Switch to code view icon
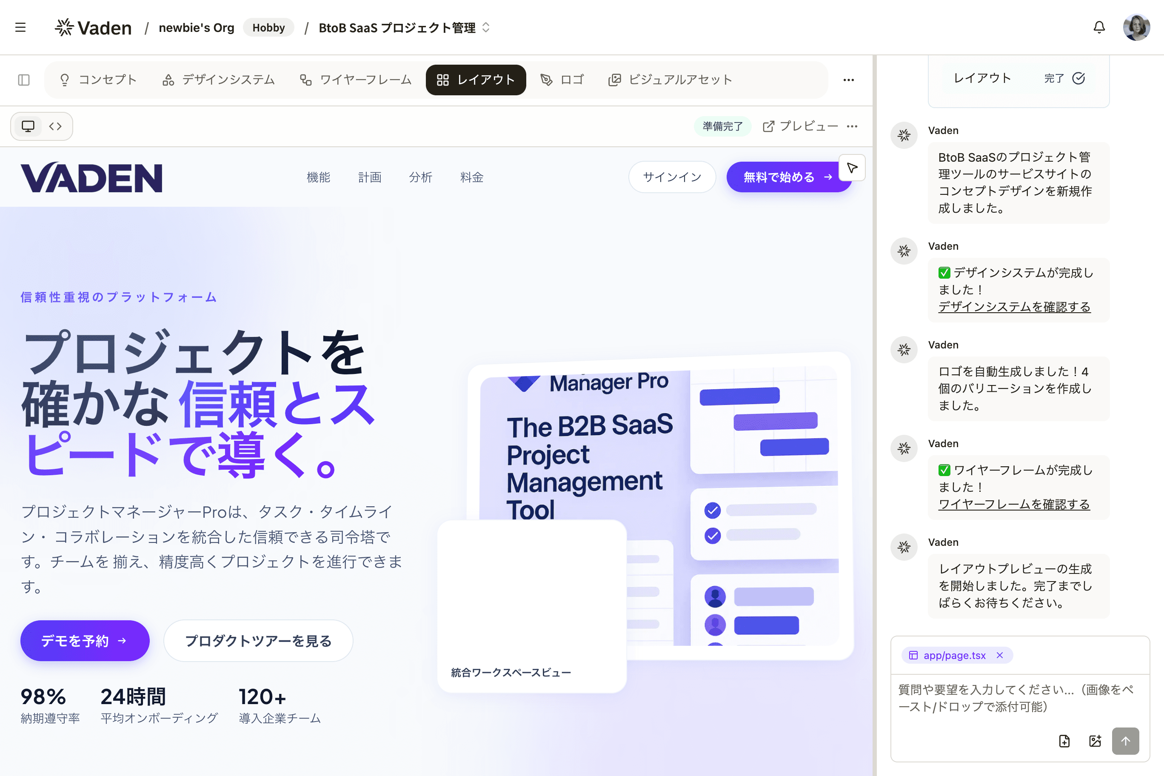 tap(55, 126)
